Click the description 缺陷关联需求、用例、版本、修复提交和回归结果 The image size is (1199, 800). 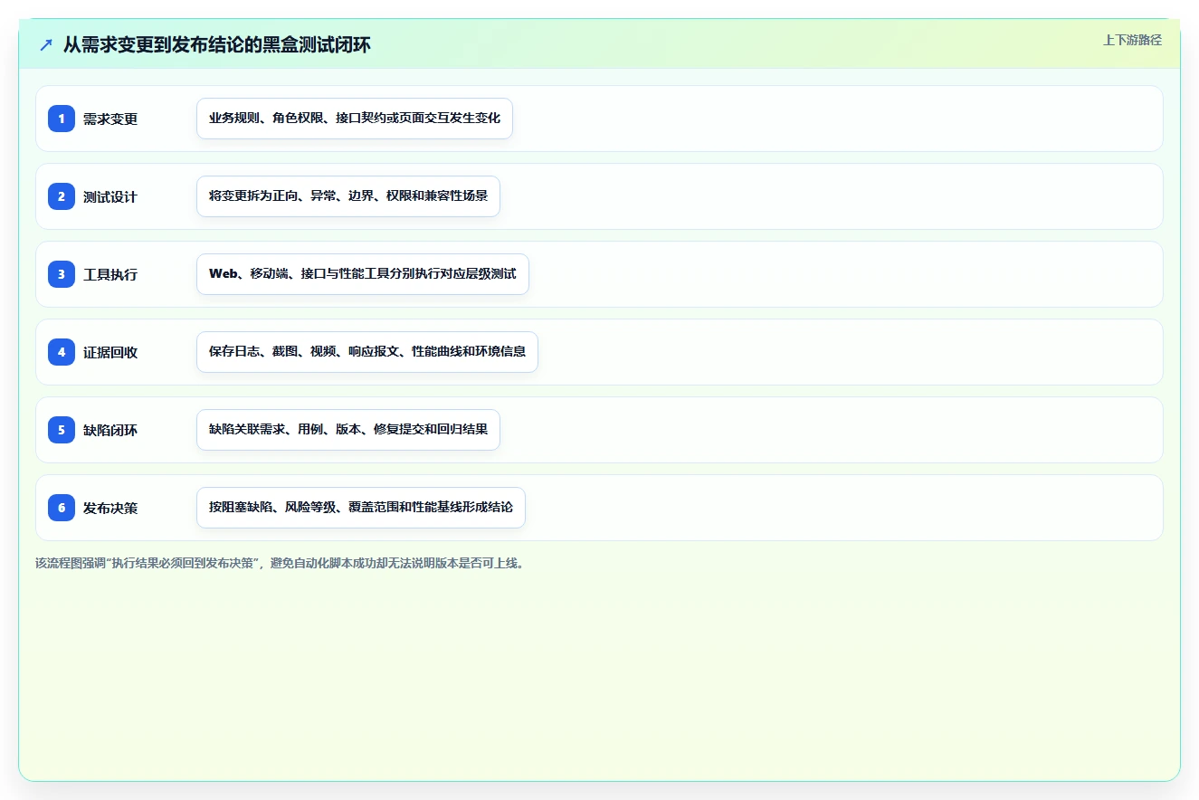[x=348, y=430]
